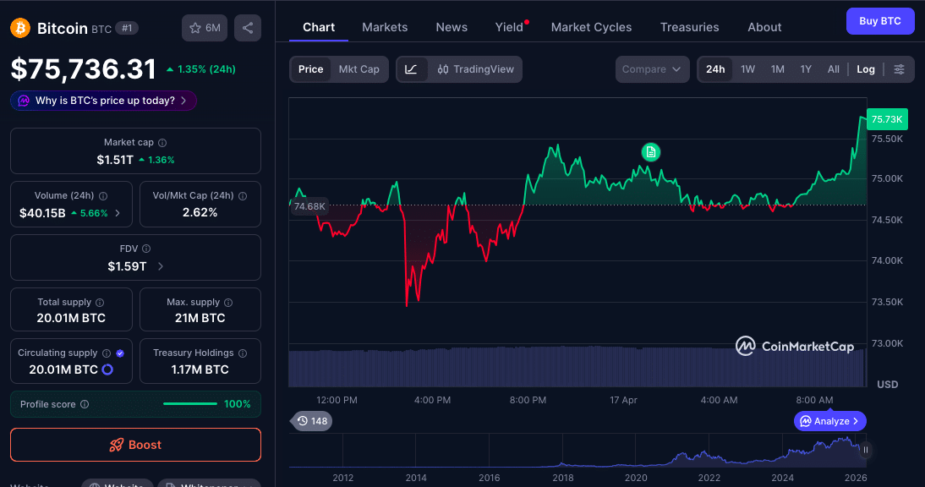Select the 1M time range
Screen dimensions: 925x487
(x=778, y=69)
